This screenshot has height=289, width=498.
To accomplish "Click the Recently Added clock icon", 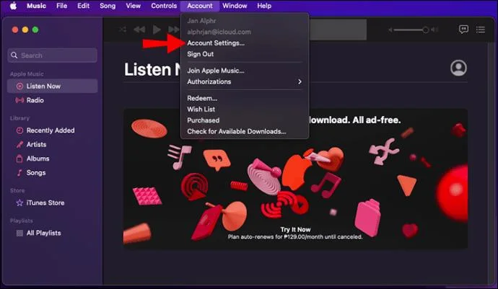I will click(x=19, y=130).
